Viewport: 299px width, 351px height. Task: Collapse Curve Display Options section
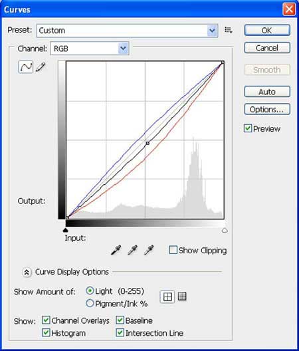click(27, 272)
